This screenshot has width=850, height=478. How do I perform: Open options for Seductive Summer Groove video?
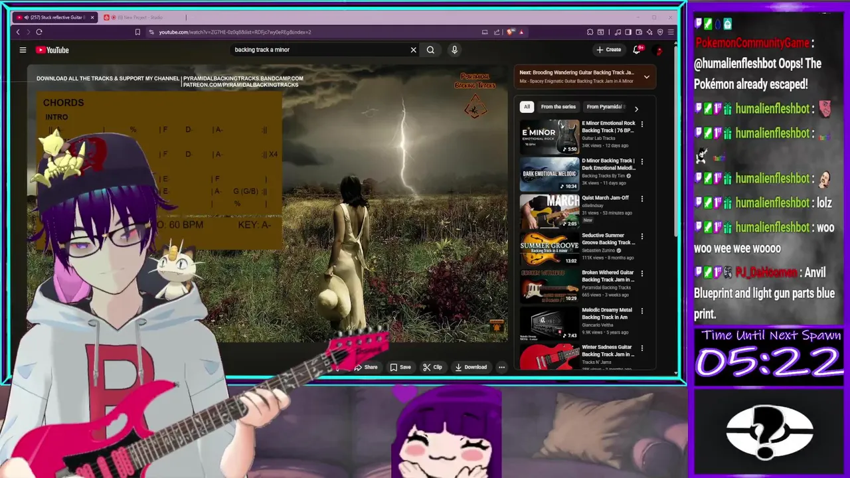(x=642, y=236)
